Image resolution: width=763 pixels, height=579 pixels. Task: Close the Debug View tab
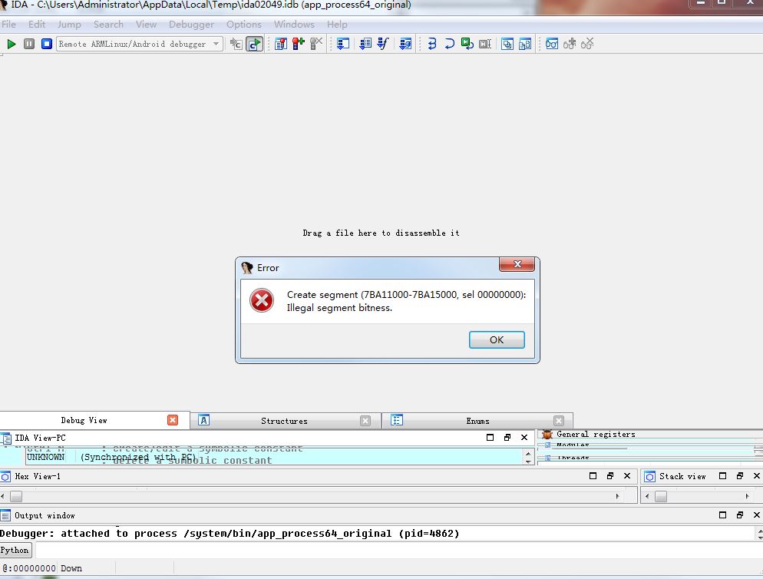173,420
